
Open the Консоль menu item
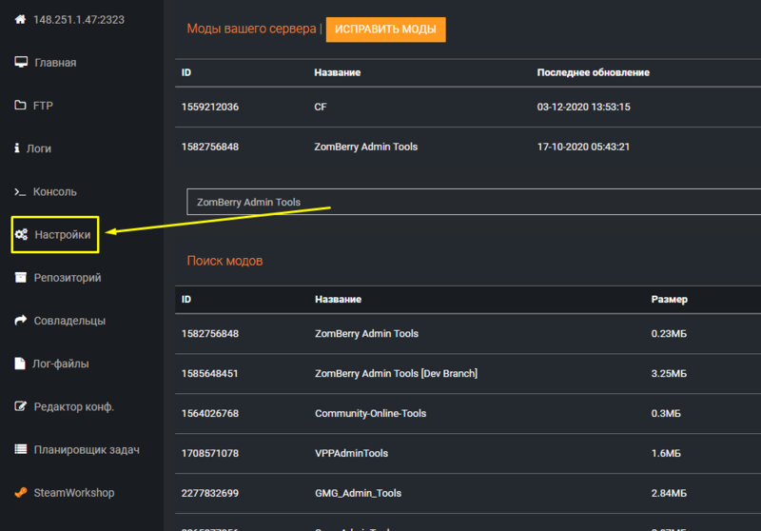pyautogui.click(x=55, y=191)
